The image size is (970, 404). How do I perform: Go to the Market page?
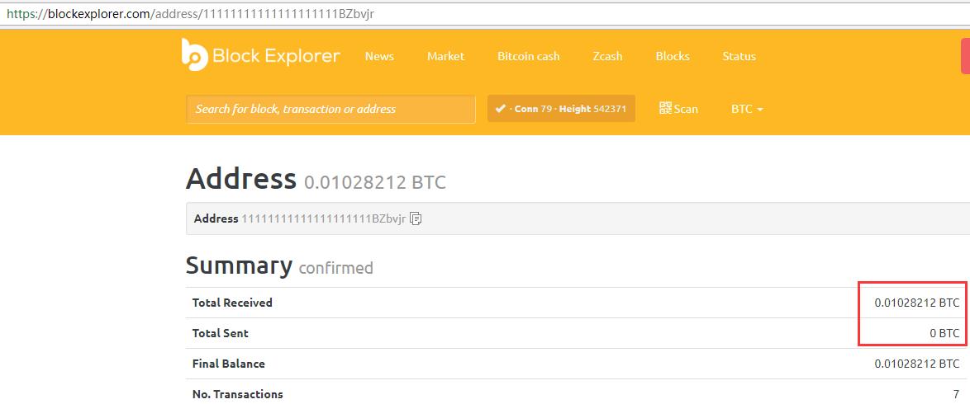tap(445, 56)
